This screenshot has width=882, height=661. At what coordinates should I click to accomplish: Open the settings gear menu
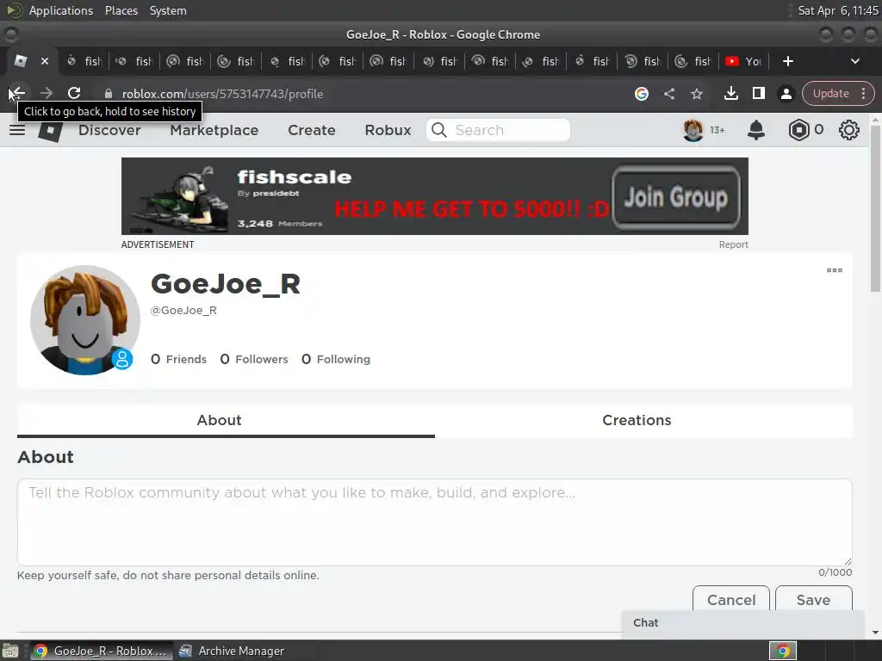point(848,130)
